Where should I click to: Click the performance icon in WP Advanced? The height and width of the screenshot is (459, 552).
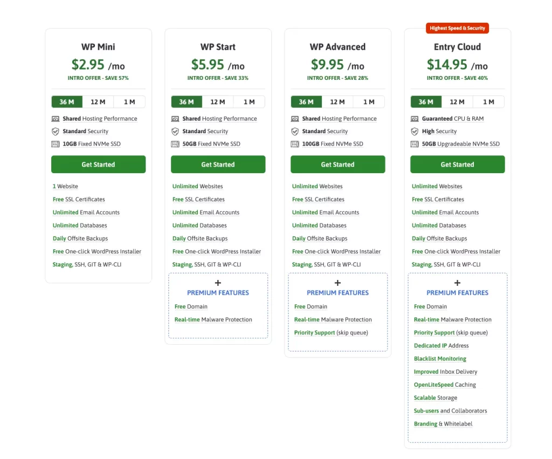click(295, 119)
